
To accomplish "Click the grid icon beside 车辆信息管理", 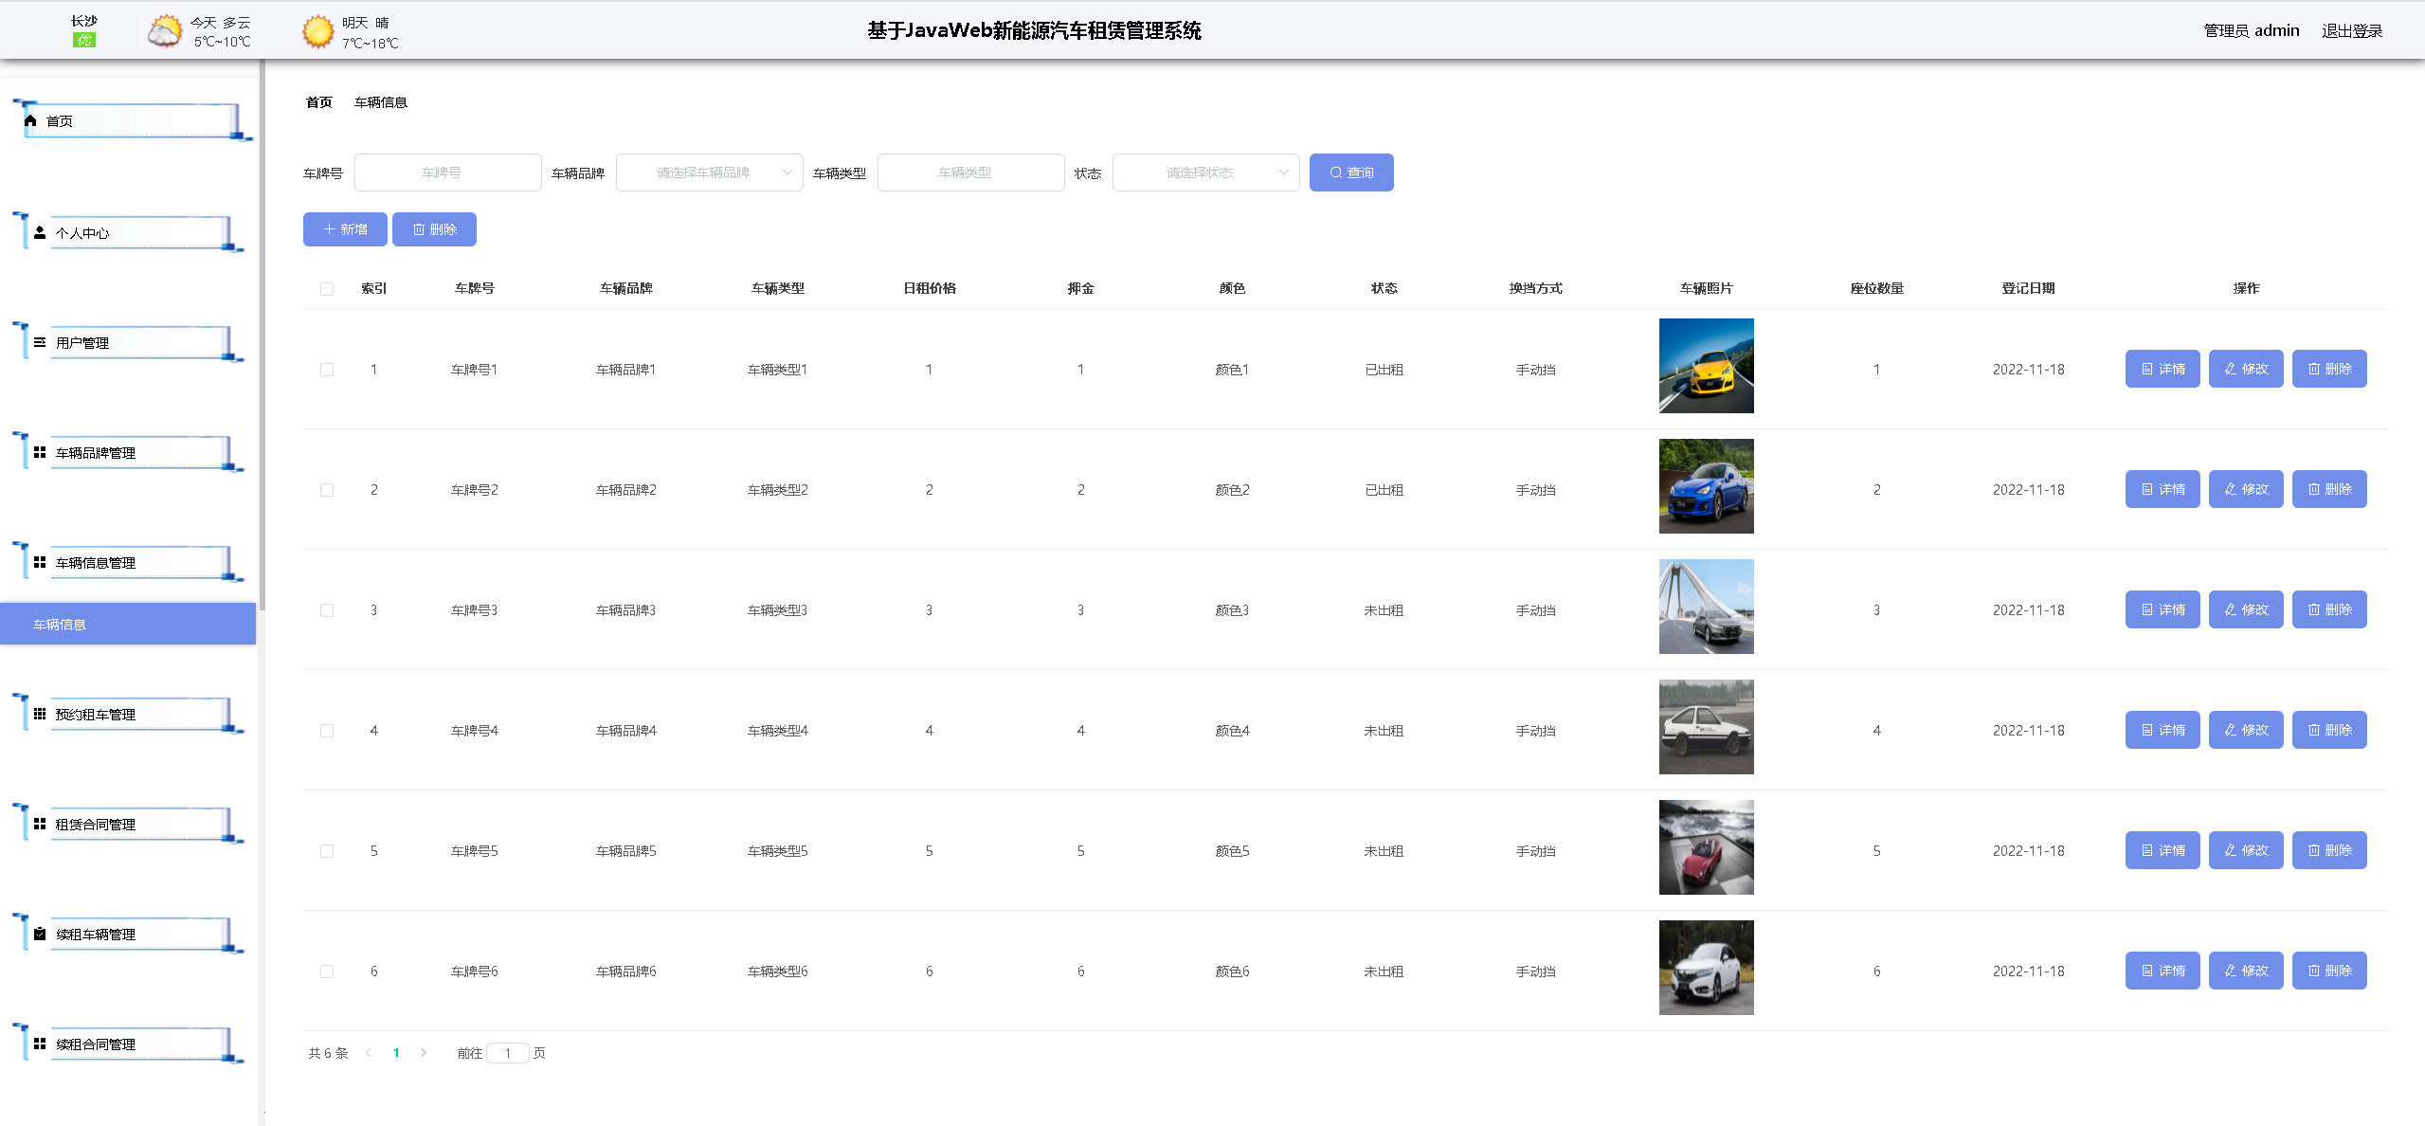I will 40,562.
